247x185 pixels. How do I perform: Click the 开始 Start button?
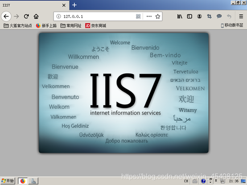(x=8, y=181)
